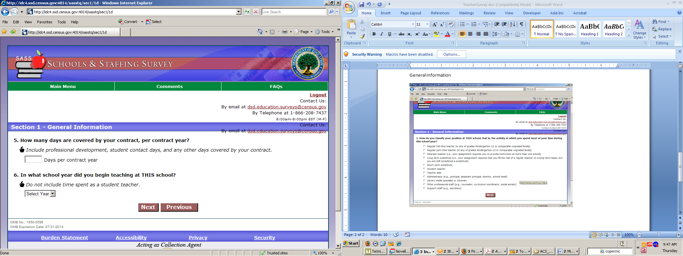Viewport: 683px width, 256px height.
Task: Click the Next button on survey page
Action: (x=148, y=207)
